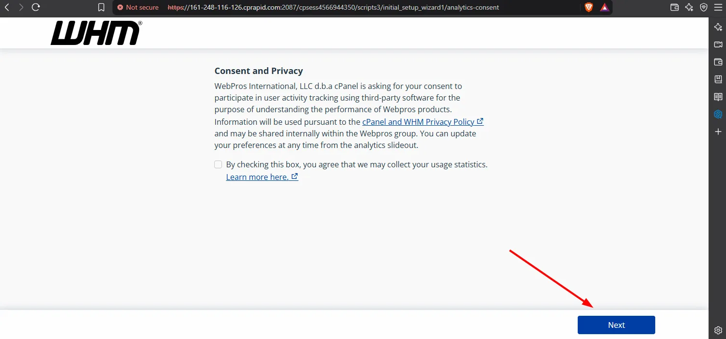The height and width of the screenshot is (339, 726).
Task: Click the Brave Shields lion icon
Action: (589, 7)
